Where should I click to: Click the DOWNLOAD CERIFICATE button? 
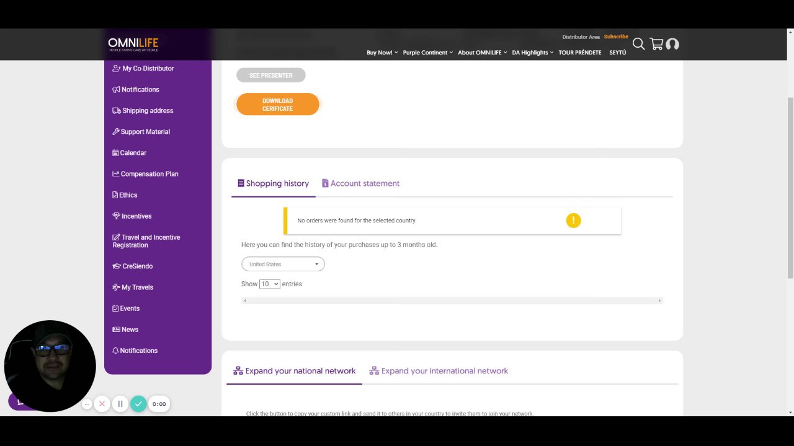(x=278, y=105)
